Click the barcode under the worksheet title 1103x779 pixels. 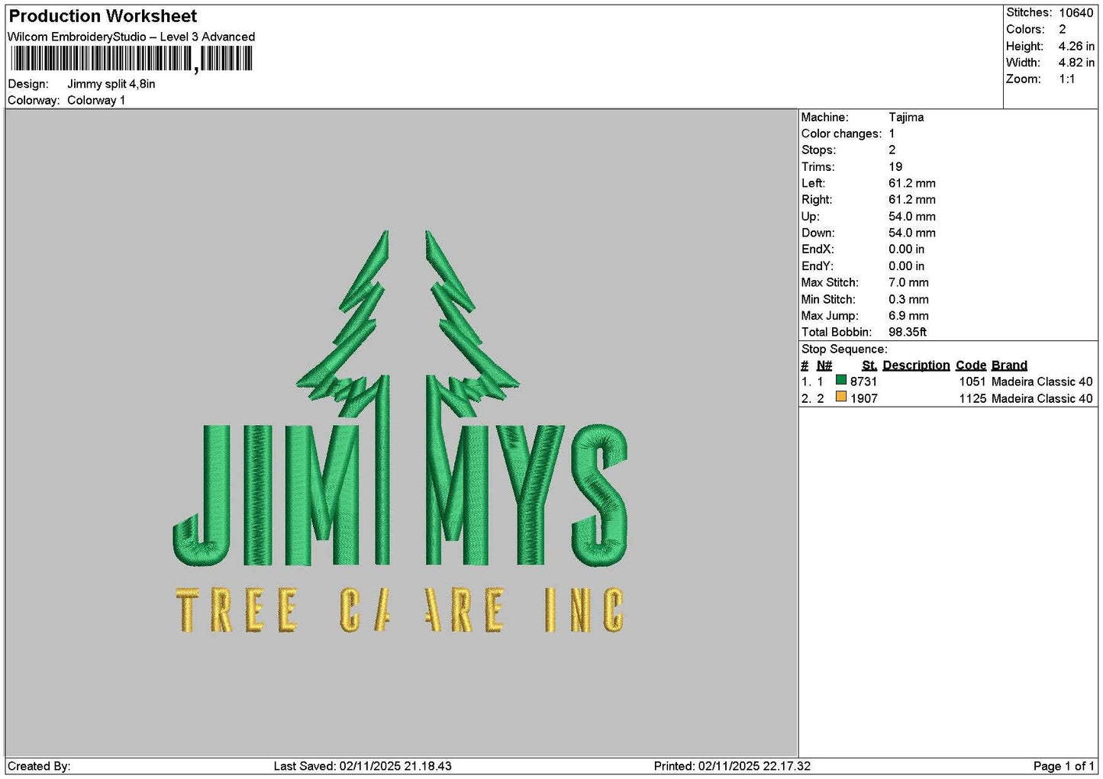point(131,60)
